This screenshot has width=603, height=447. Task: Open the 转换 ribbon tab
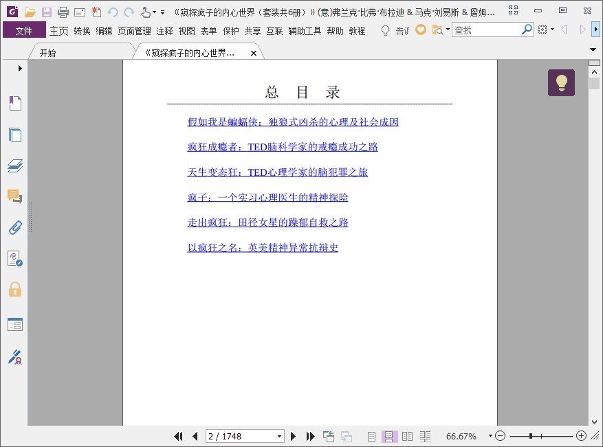coord(82,31)
